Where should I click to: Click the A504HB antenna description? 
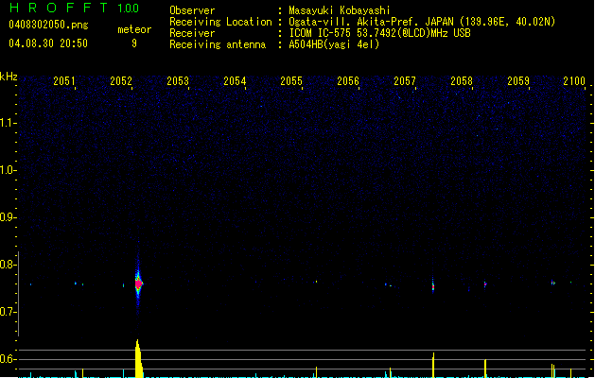[334, 43]
